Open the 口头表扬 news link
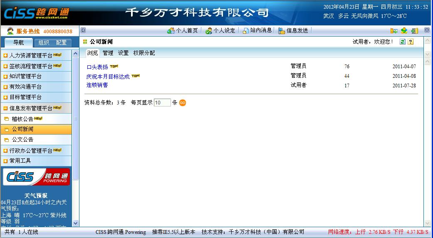This screenshot has height=238, width=433. 97,67
